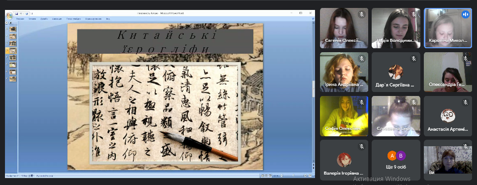Click Кароліна's blue speaking audio indicator
477x185 pixels.
click(466, 14)
